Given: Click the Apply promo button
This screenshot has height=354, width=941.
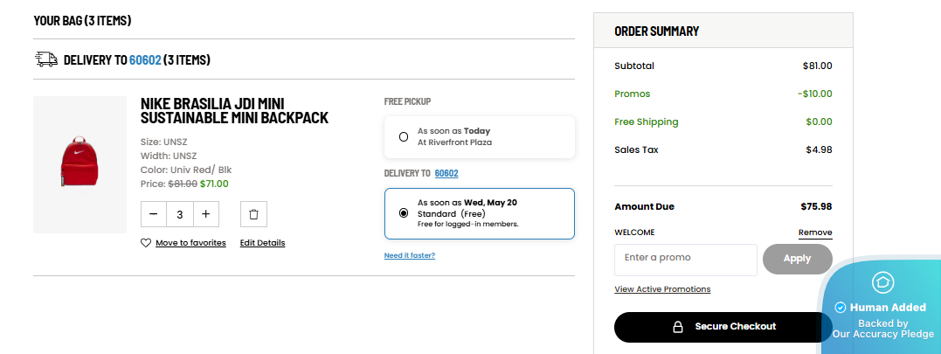Looking at the screenshot, I should [x=797, y=259].
